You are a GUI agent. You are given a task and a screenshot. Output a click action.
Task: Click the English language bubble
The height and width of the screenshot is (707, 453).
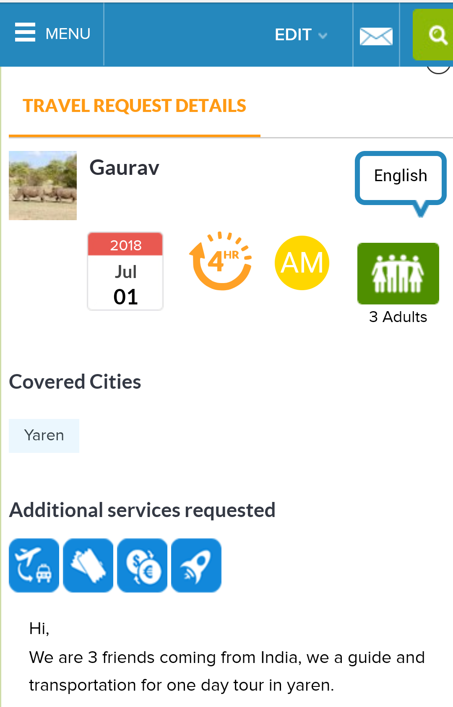[x=401, y=176]
